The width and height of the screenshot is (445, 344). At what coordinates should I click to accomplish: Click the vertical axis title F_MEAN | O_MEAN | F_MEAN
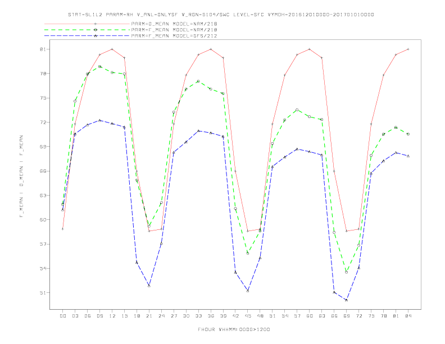[21, 176]
